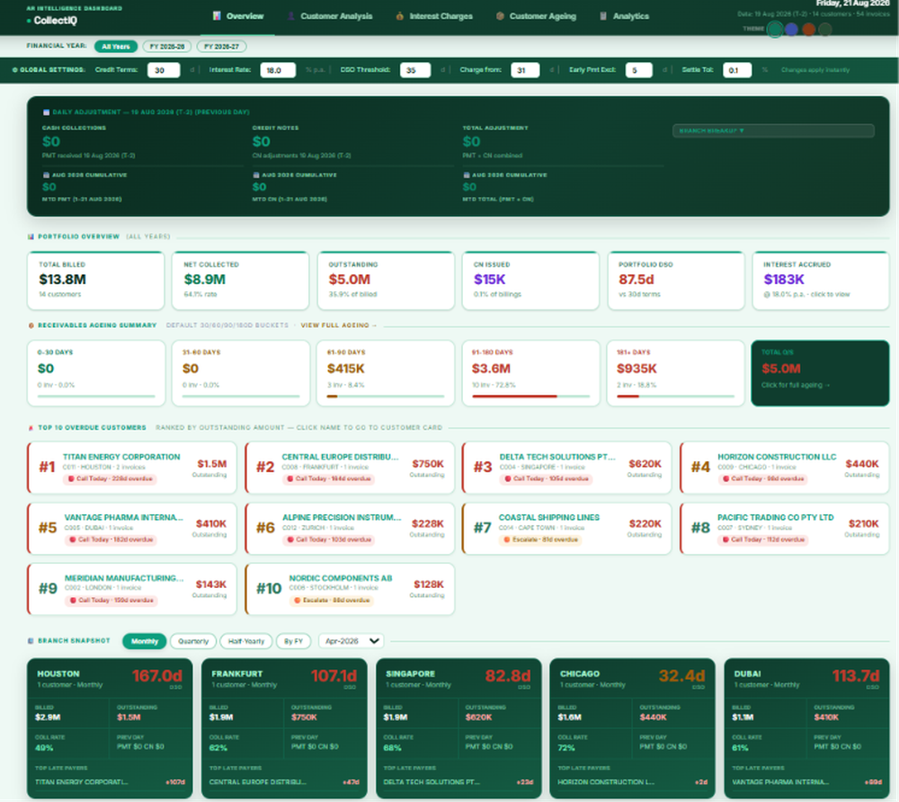Select By FY branch snapshot view
Viewport: 899px width, 802px height.
[294, 641]
